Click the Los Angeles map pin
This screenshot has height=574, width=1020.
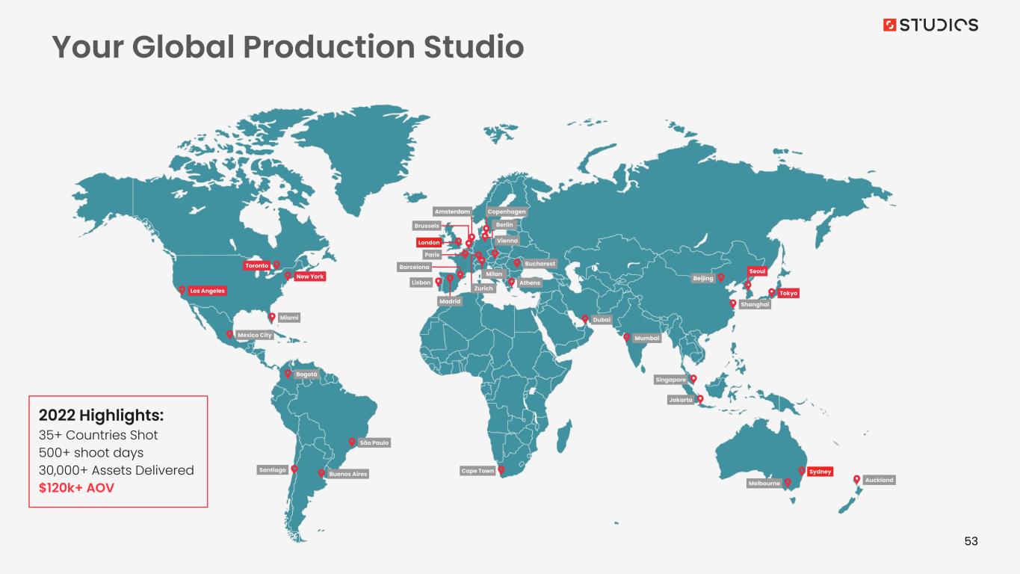coord(181,290)
